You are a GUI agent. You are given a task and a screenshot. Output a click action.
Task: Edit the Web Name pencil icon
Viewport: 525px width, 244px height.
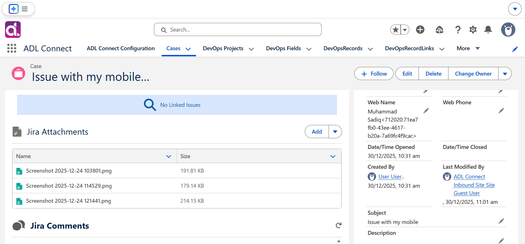[426, 111]
